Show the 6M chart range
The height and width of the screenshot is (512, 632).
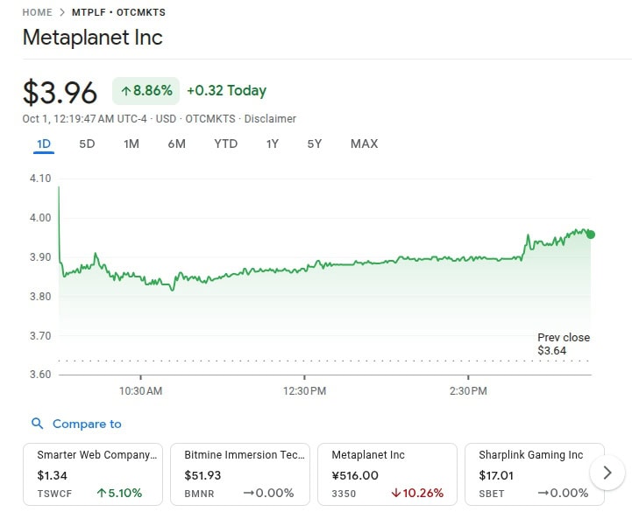tap(177, 144)
